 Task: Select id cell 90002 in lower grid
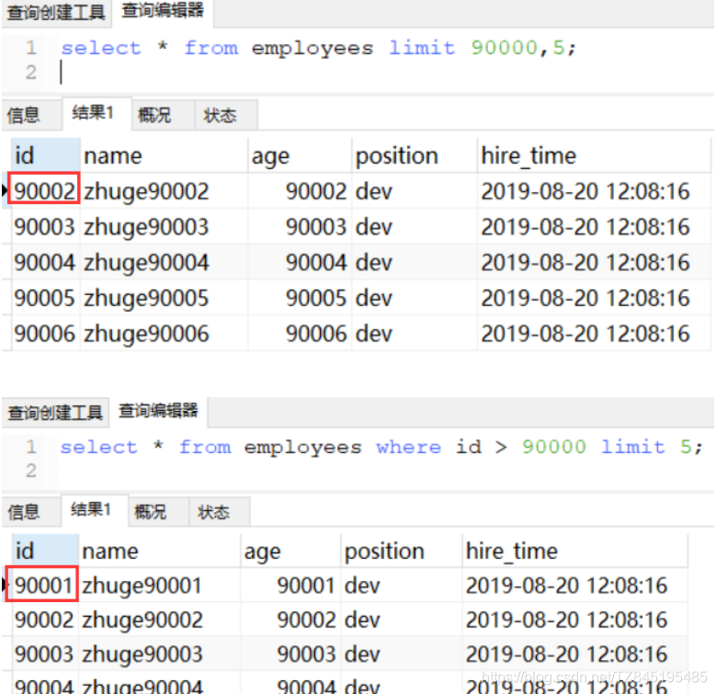(43, 620)
